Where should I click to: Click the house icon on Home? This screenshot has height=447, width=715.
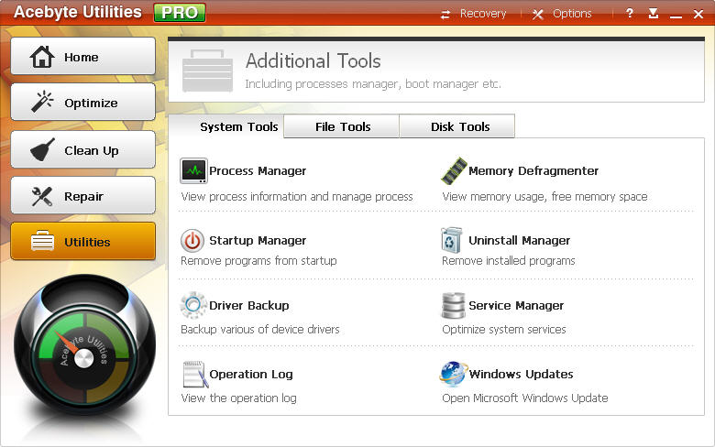tap(42, 57)
